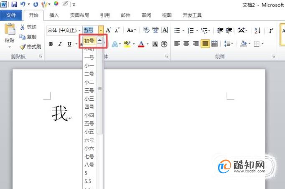Open paragraph 段落 dialog launcher

pyautogui.click(x=273, y=56)
